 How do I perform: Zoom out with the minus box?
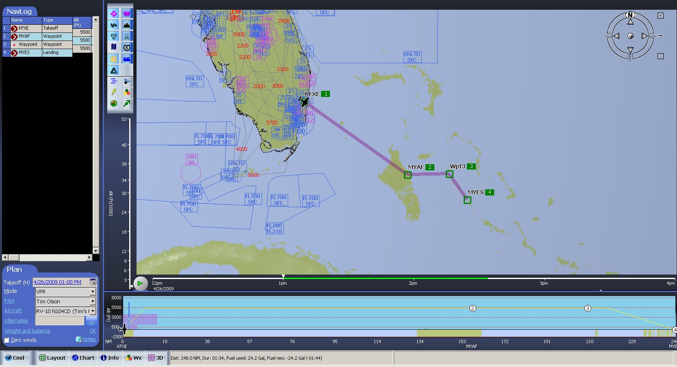(661, 56)
